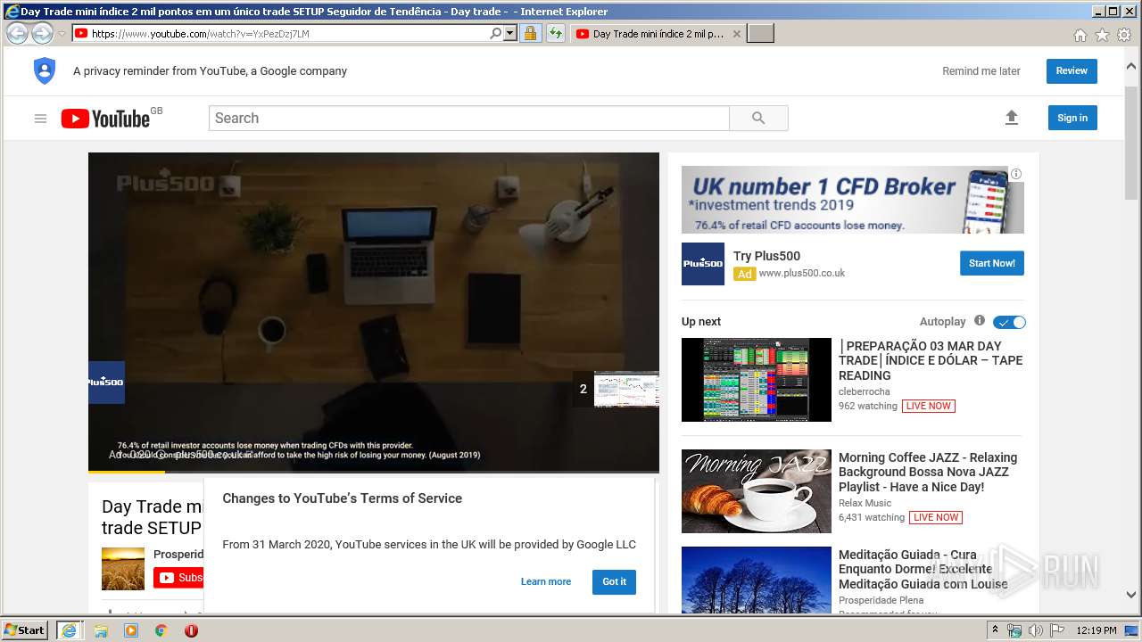Click the UK number 1 CFD Broker banner
The width and height of the screenshot is (1142, 642).
click(x=852, y=200)
